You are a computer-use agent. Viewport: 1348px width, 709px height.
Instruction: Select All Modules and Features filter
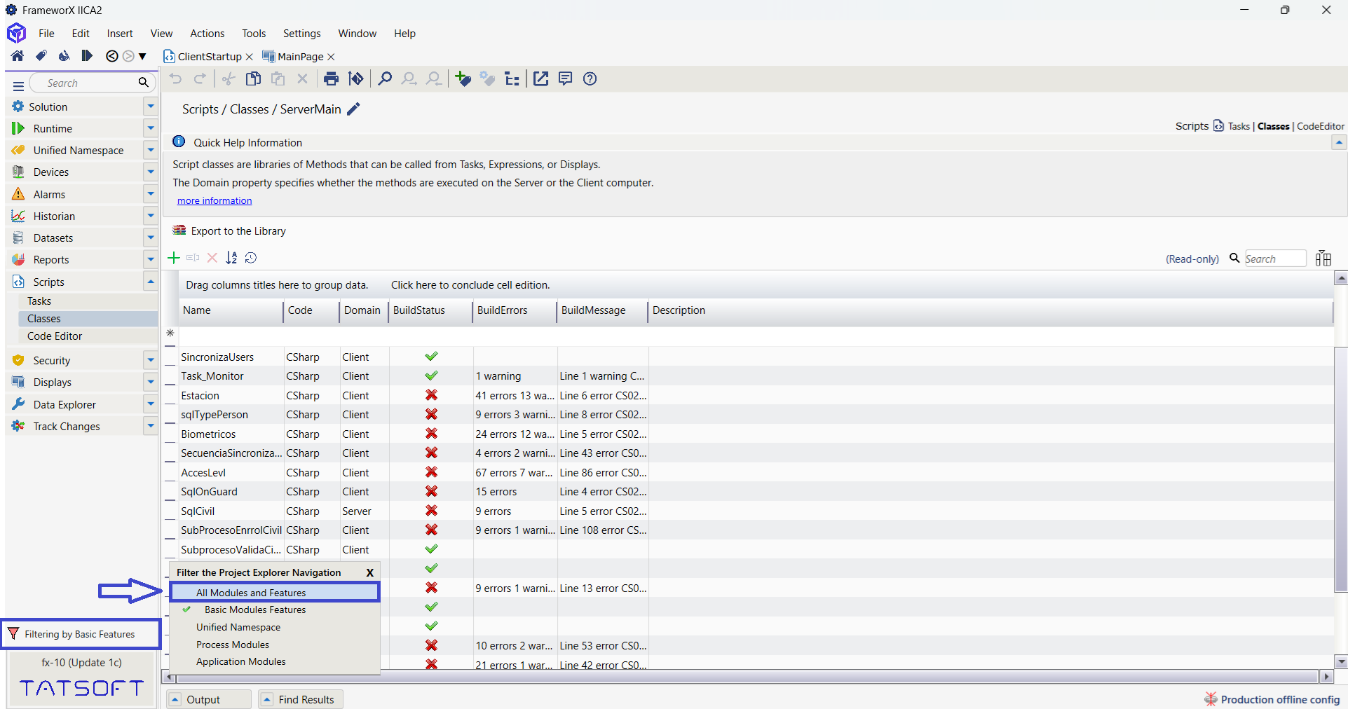[x=275, y=592]
